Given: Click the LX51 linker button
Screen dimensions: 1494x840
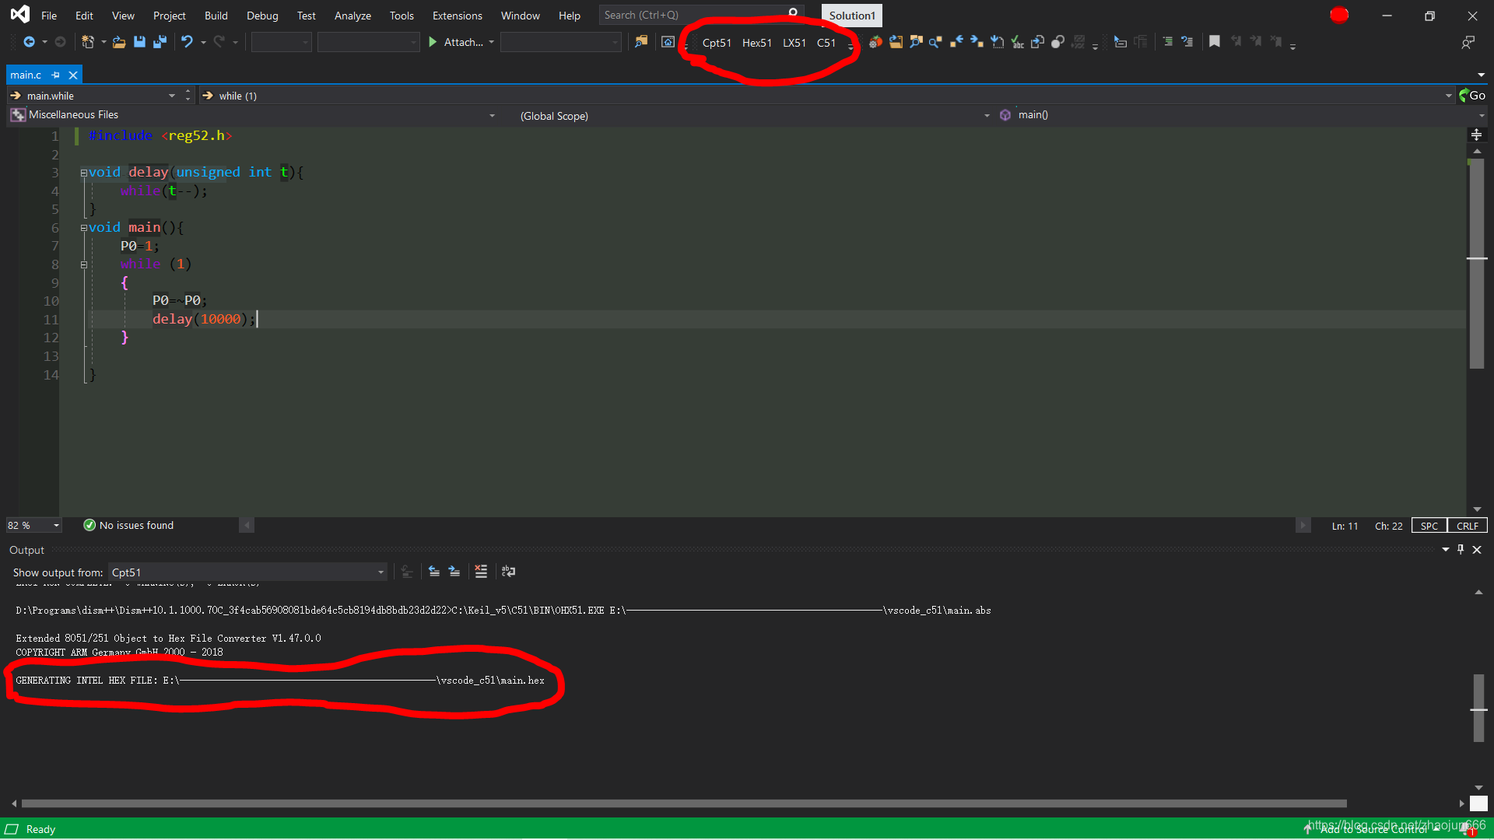Looking at the screenshot, I should pyautogui.click(x=794, y=42).
